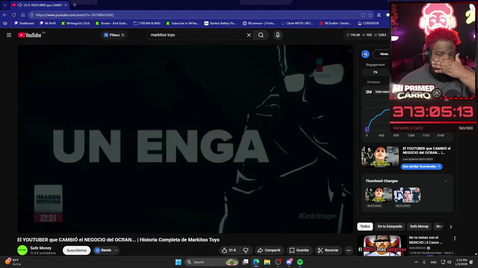Go back with the browser back arrow
Viewport: 478px width, 268px height.
tap(5, 15)
